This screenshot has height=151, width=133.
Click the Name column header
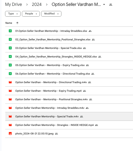pos(9,23)
